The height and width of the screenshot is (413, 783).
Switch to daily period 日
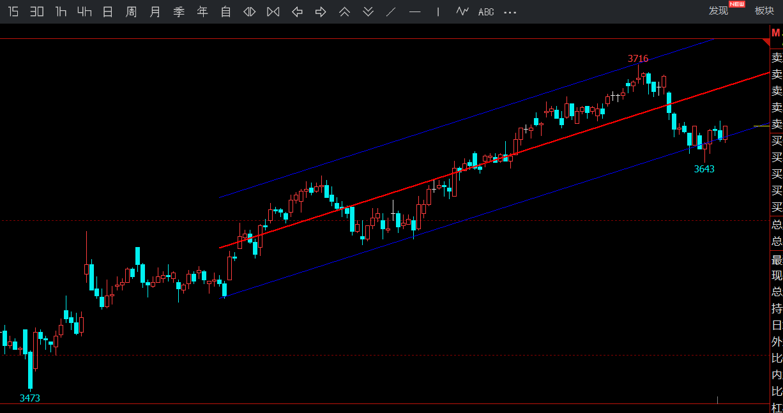(x=108, y=11)
